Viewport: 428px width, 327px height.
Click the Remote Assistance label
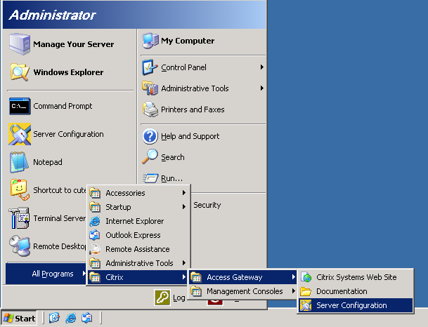click(138, 249)
